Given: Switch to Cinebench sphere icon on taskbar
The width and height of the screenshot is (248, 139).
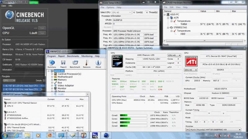Looking at the screenshot, I should pyautogui.click(x=106, y=136).
